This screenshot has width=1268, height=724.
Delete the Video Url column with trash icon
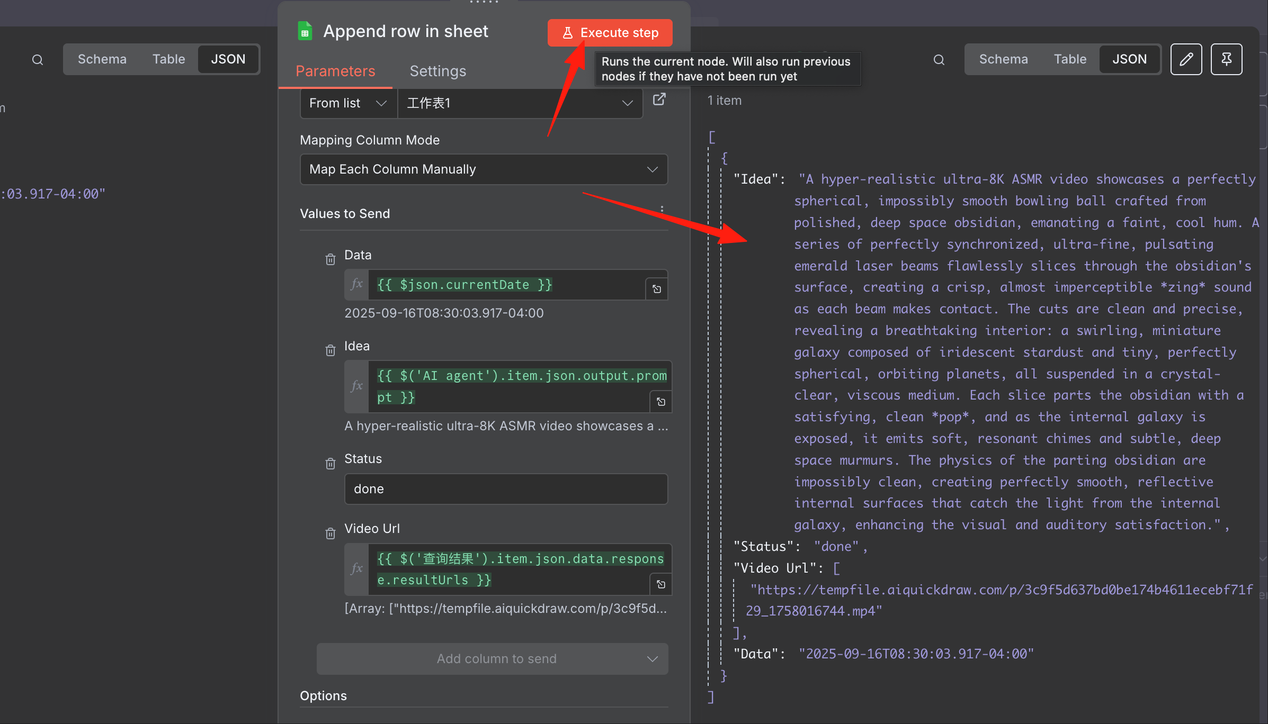click(331, 533)
